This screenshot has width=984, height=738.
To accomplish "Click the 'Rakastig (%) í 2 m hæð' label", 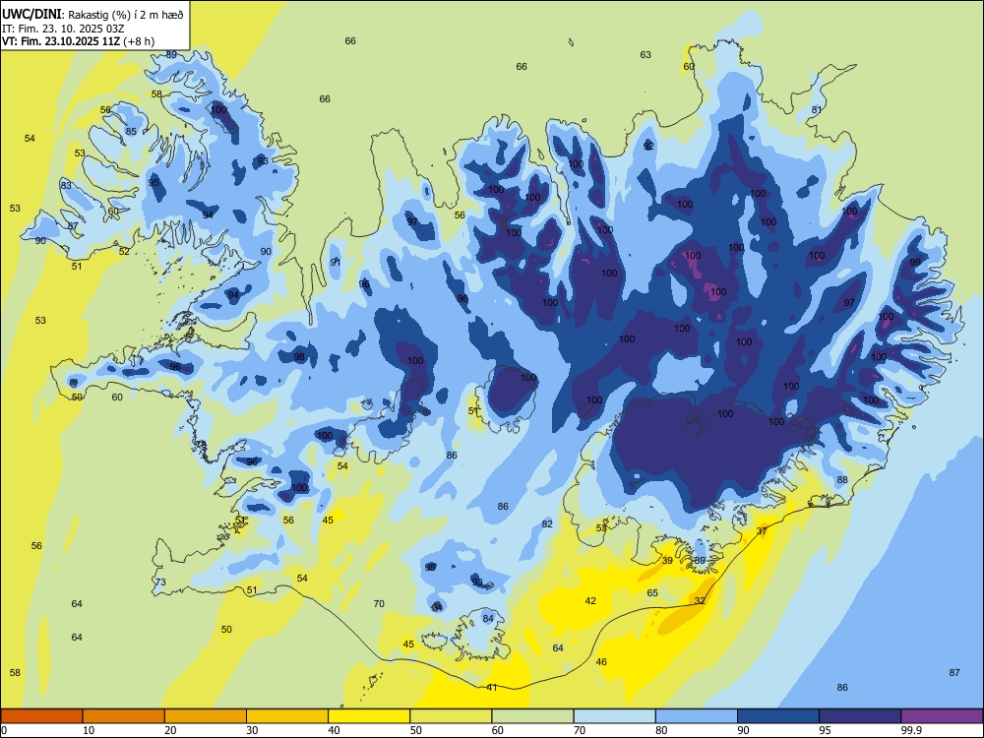I will click(x=126, y=15).
